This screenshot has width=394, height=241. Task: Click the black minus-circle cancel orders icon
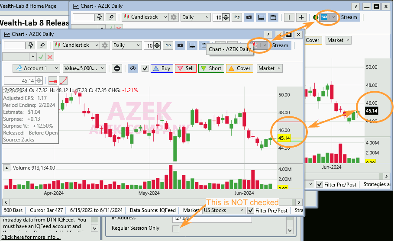[x=117, y=68]
